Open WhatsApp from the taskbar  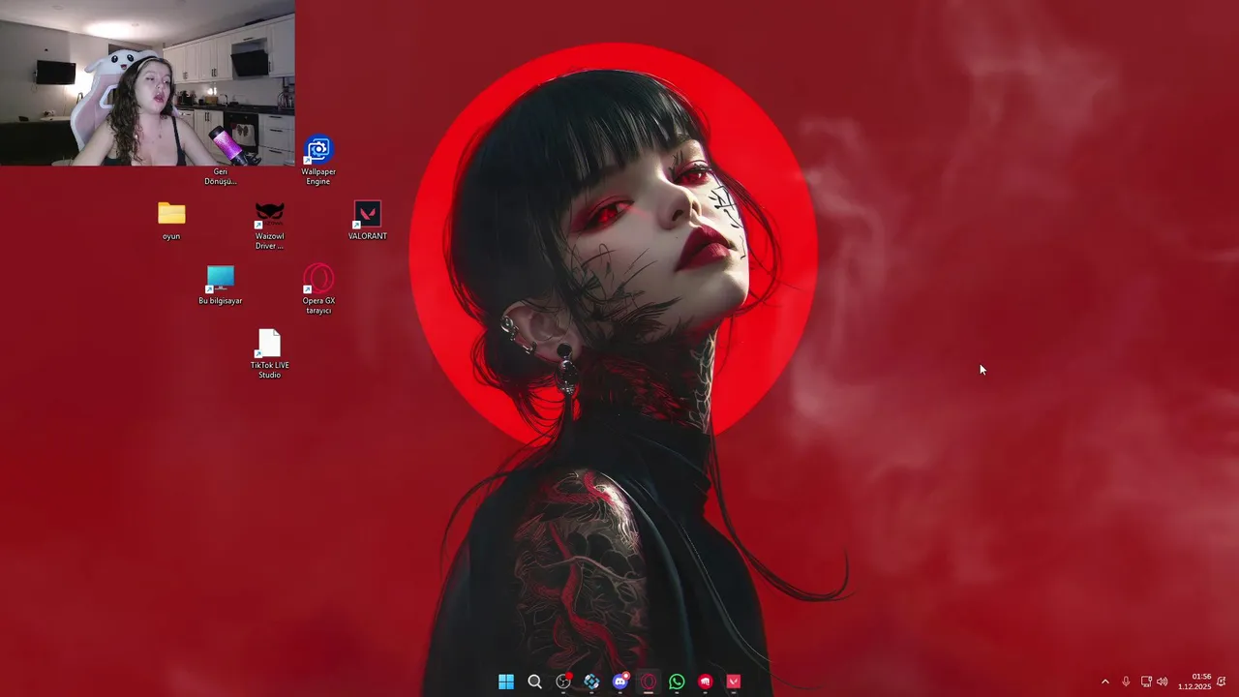coord(677,682)
